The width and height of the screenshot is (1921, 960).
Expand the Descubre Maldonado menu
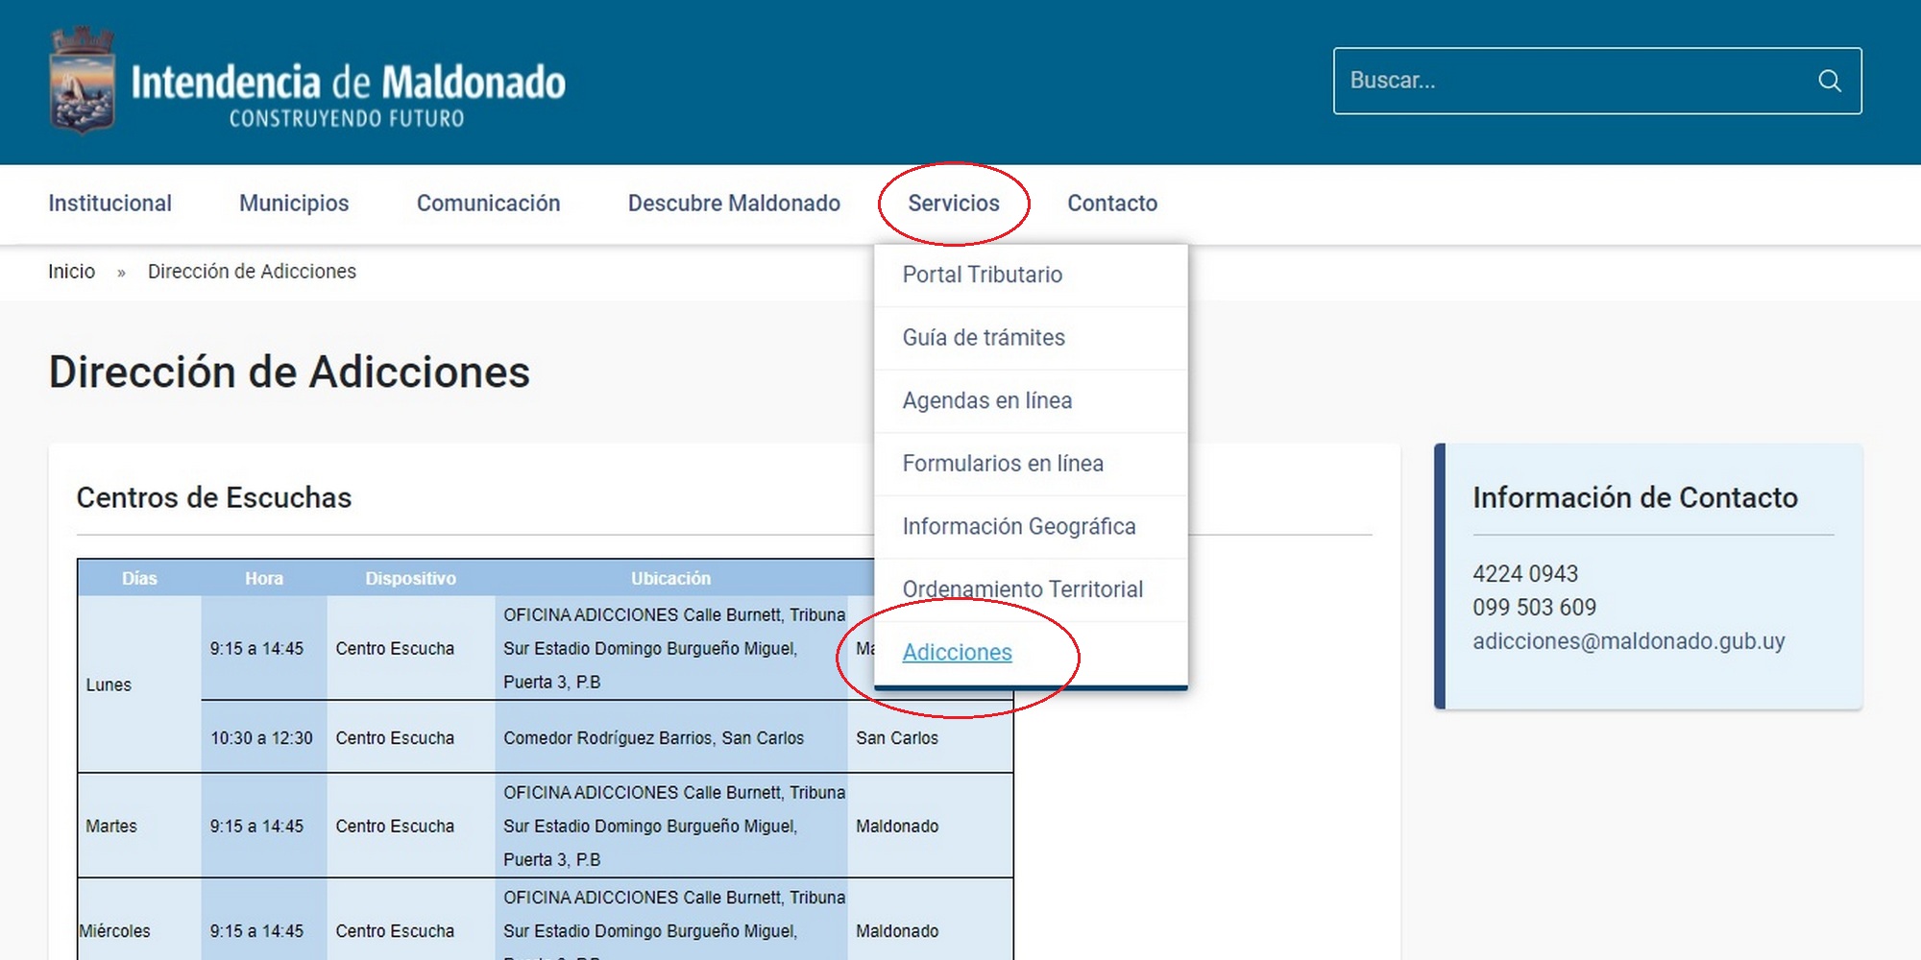tap(734, 204)
